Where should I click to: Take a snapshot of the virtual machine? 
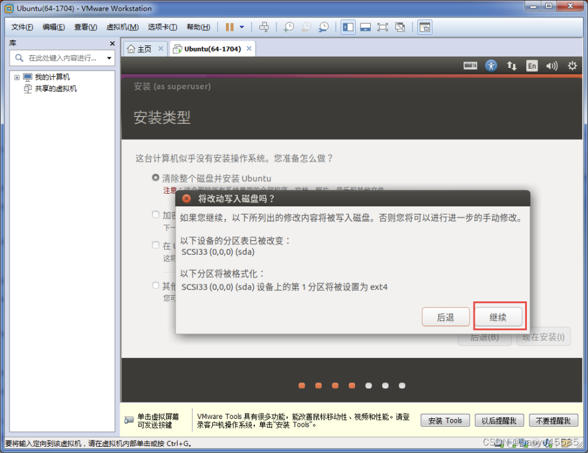click(x=289, y=27)
